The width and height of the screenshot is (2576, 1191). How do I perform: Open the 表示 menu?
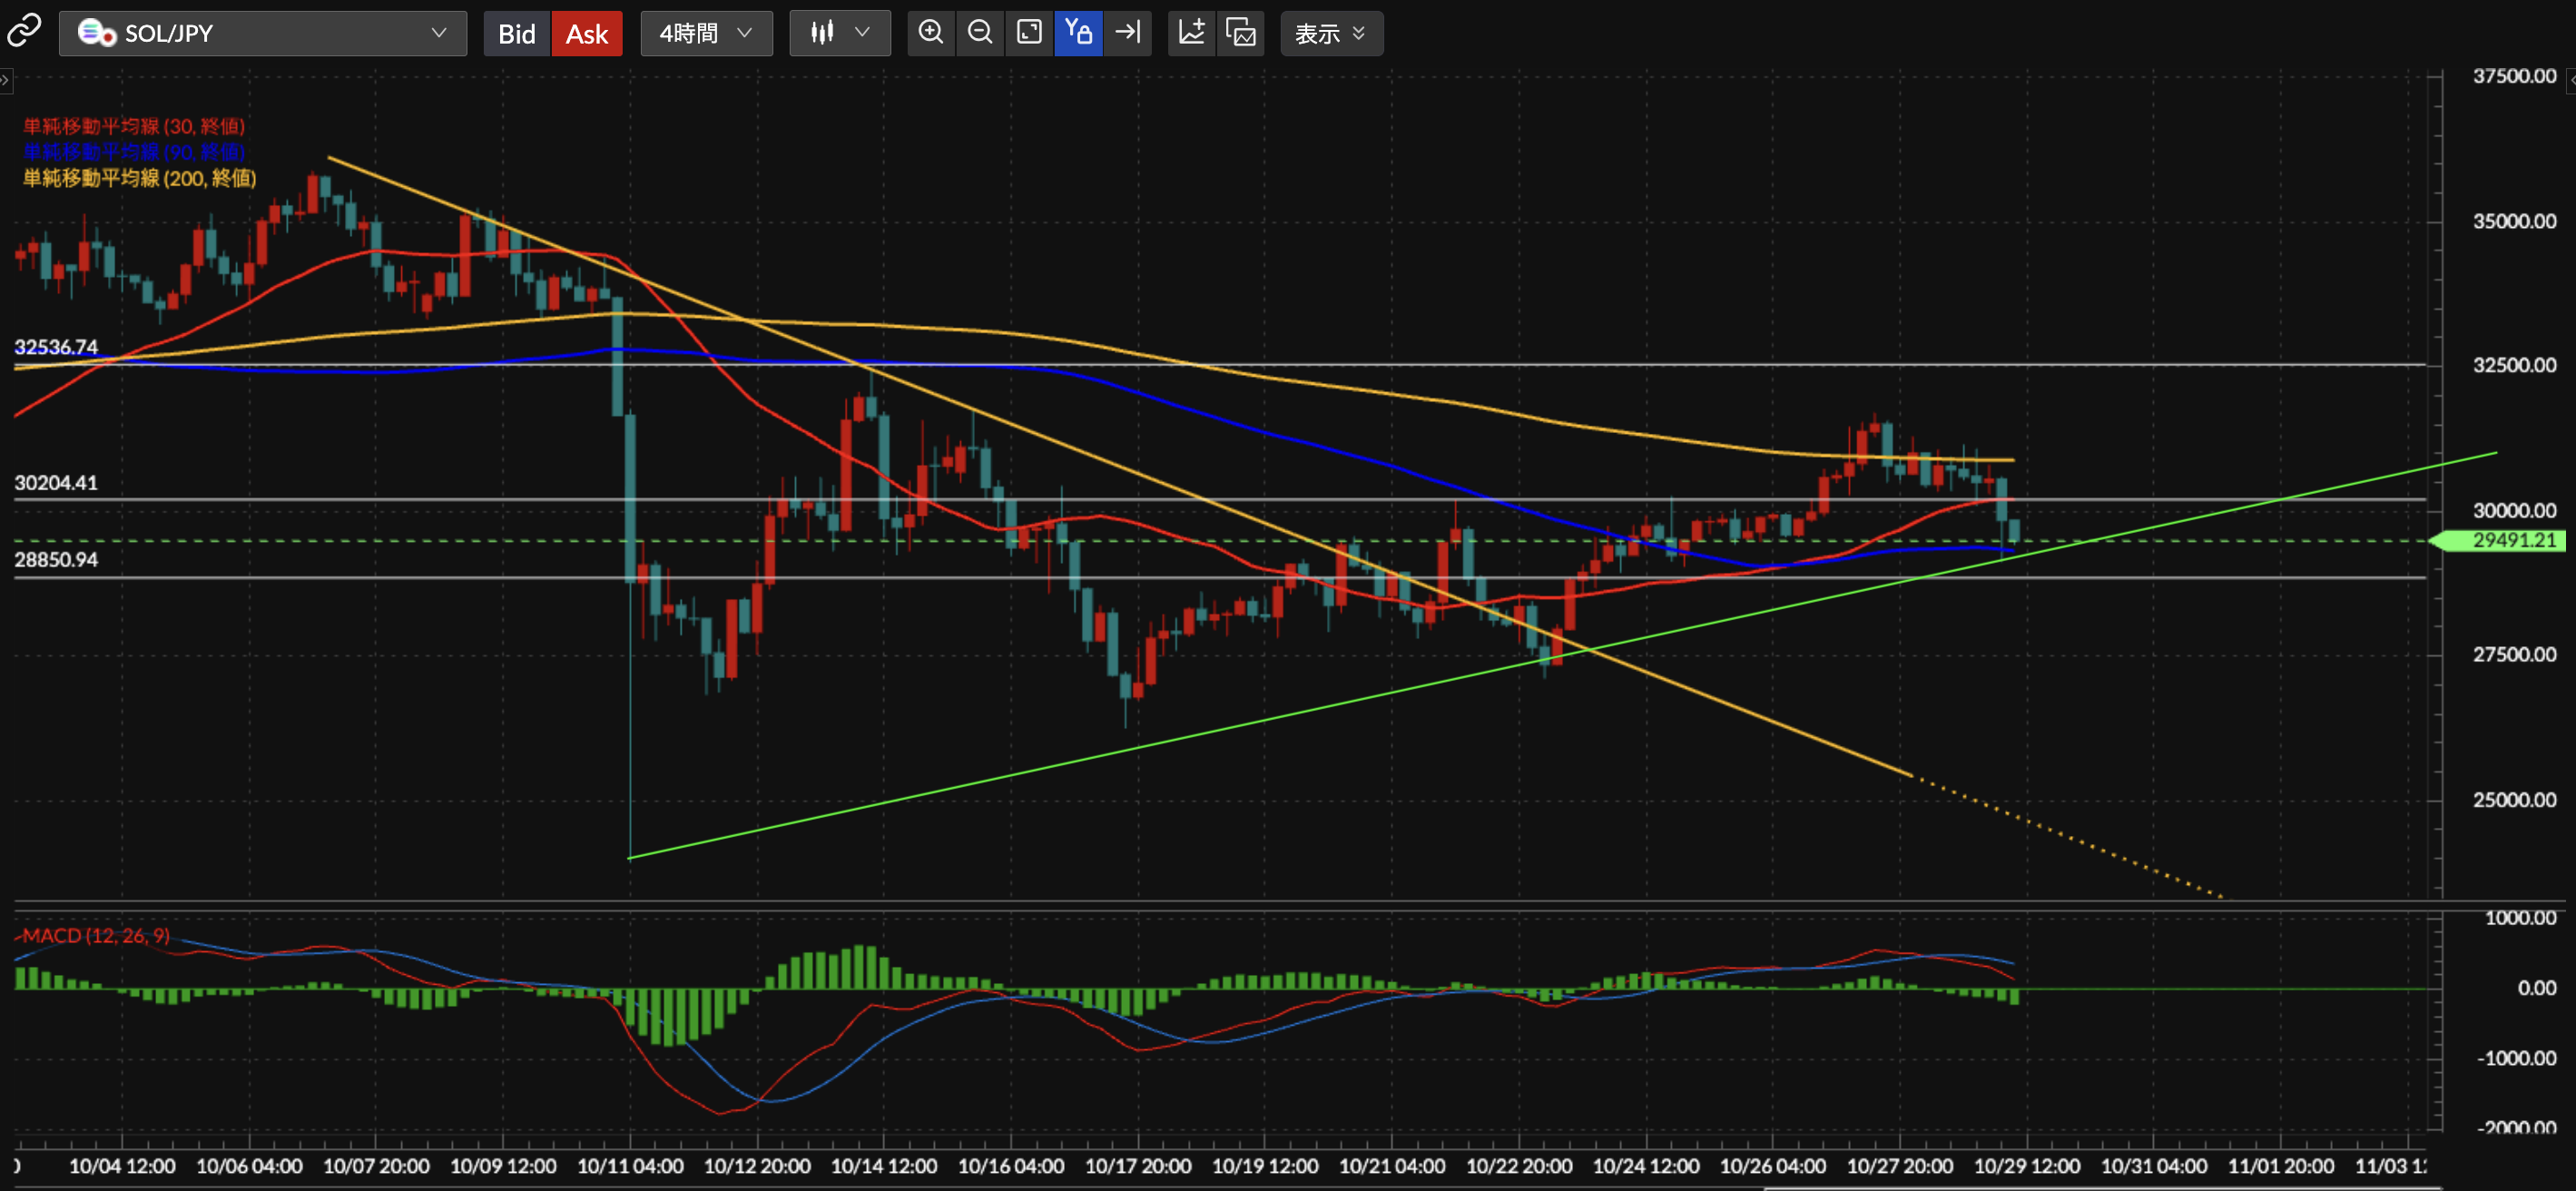click(1331, 34)
